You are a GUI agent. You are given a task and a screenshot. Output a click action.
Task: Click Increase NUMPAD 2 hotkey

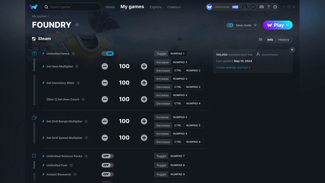172,62
